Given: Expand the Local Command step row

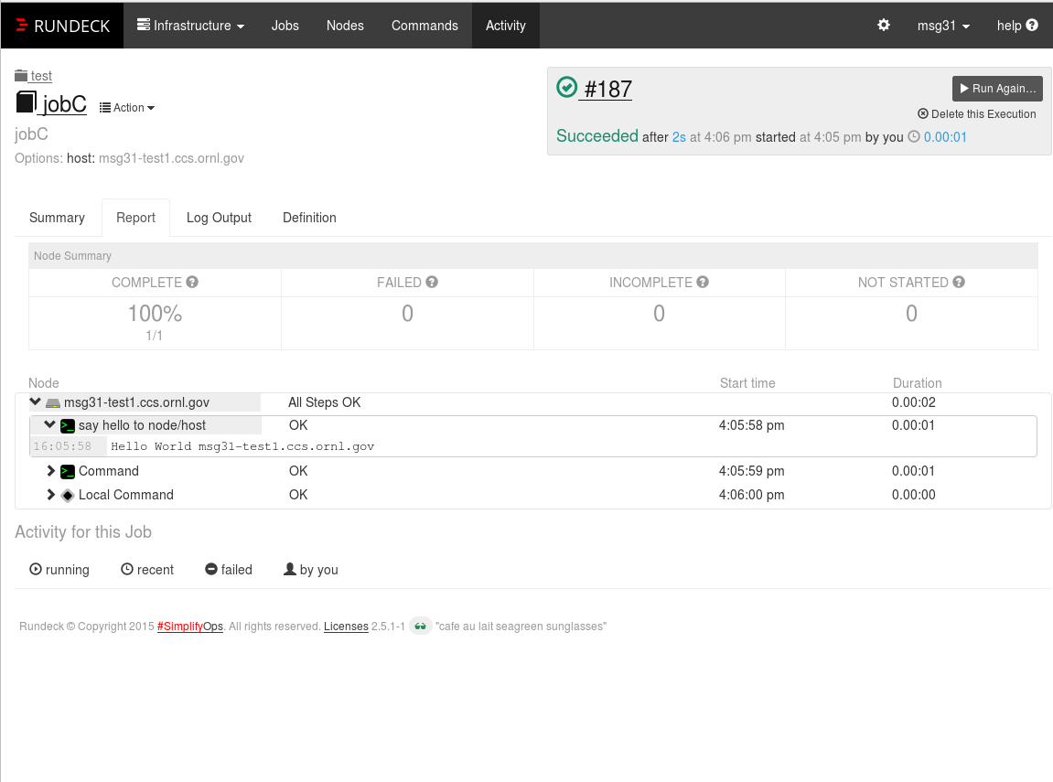Looking at the screenshot, I should (51, 495).
